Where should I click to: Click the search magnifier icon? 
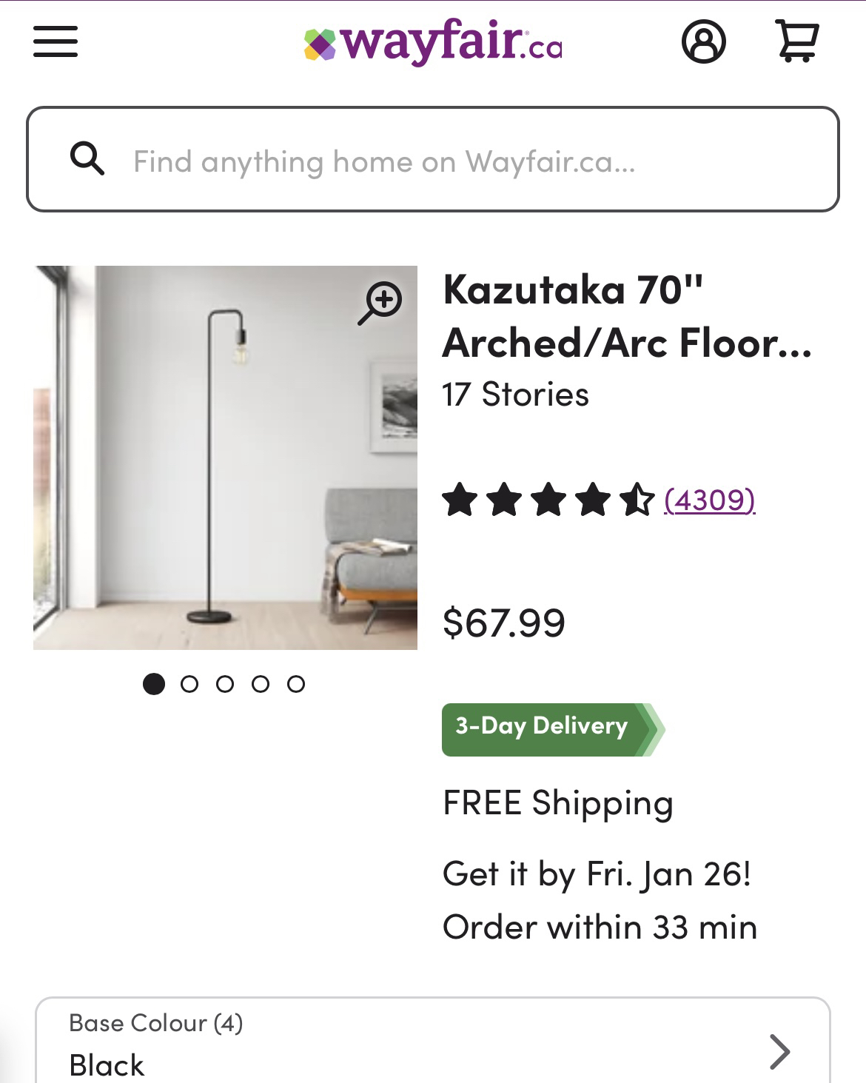87,158
